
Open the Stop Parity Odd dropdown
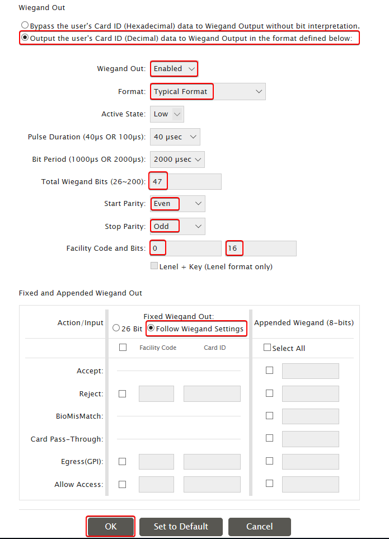pyautogui.click(x=177, y=226)
